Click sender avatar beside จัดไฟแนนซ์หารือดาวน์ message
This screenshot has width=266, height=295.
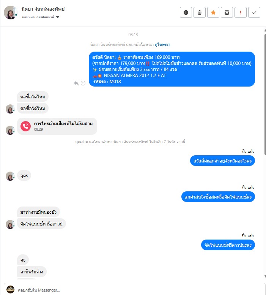click(x=10, y=224)
